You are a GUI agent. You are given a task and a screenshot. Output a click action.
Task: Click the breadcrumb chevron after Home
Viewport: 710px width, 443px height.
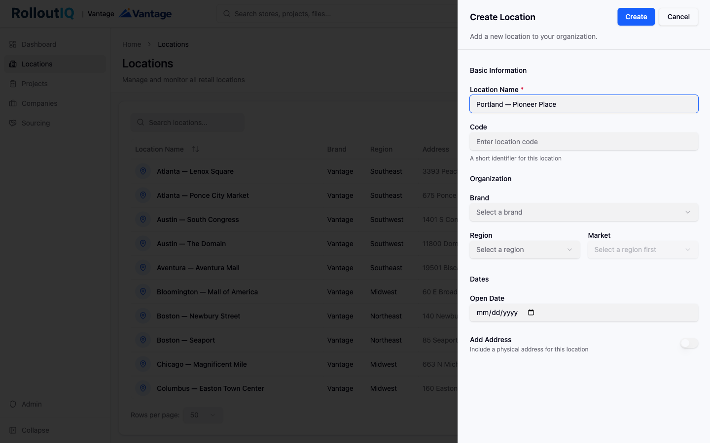coord(149,44)
